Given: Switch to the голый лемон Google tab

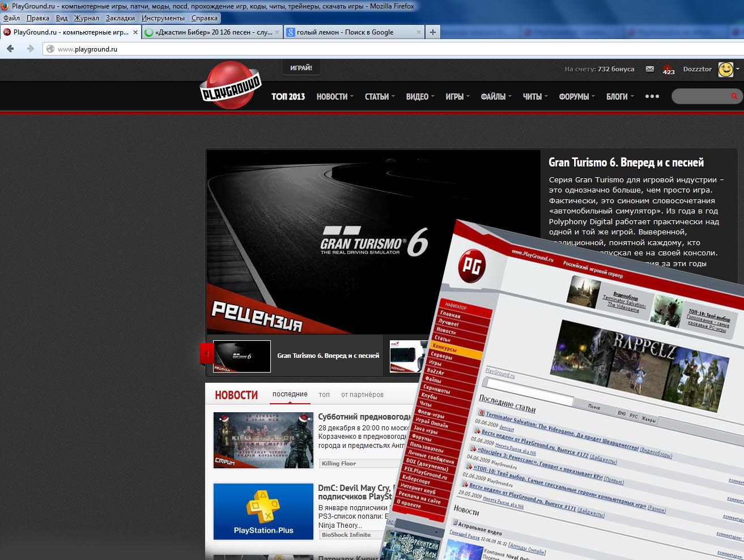Looking at the screenshot, I should tap(354, 32).
